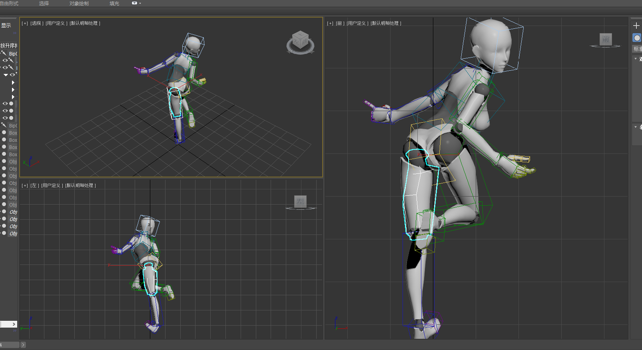Click the 按升序排 sort column header

9,46
